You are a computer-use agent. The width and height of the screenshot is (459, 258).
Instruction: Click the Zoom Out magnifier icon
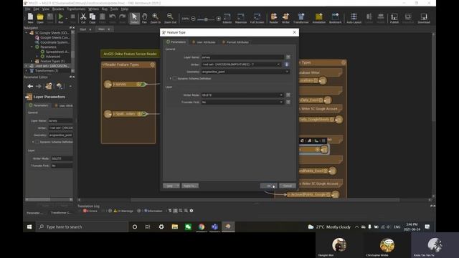tap(170, 18)
